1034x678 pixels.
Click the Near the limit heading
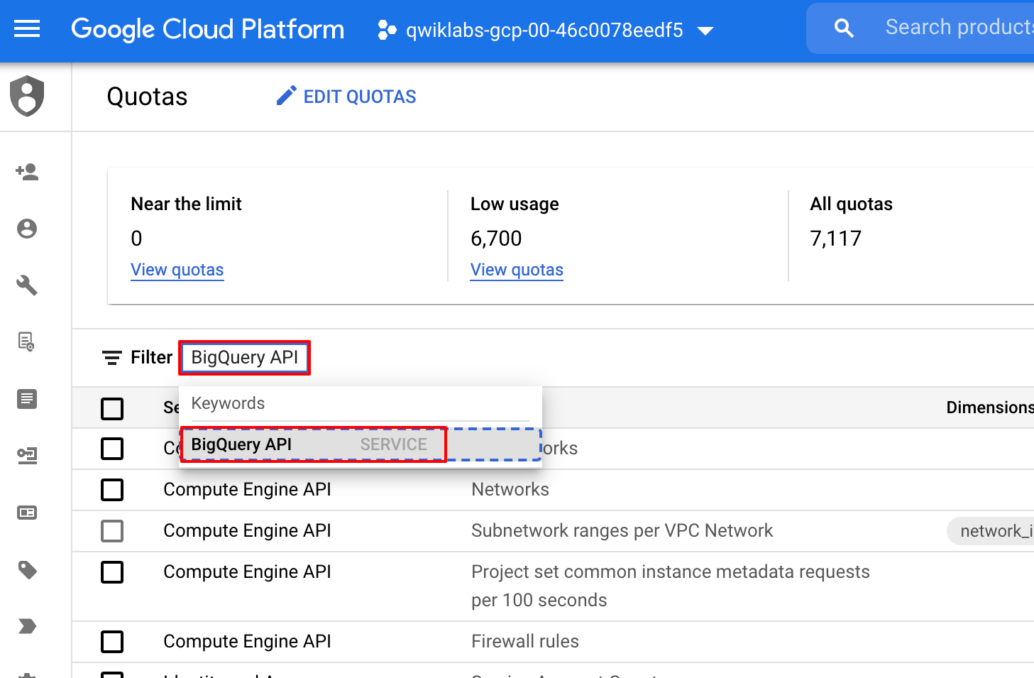coord(186,204)
